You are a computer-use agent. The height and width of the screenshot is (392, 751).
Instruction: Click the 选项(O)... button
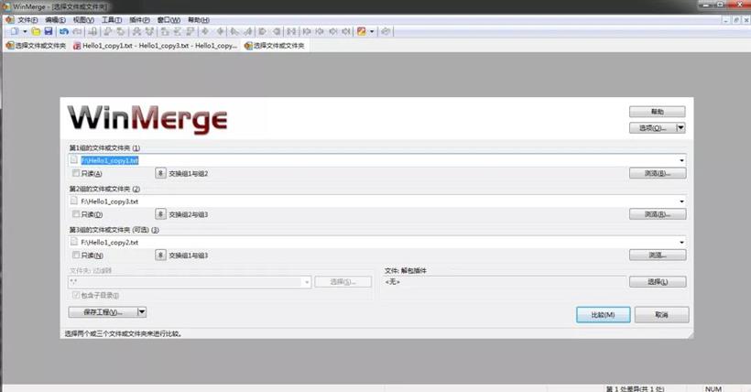pyautogui.click(x=652, y=128)
